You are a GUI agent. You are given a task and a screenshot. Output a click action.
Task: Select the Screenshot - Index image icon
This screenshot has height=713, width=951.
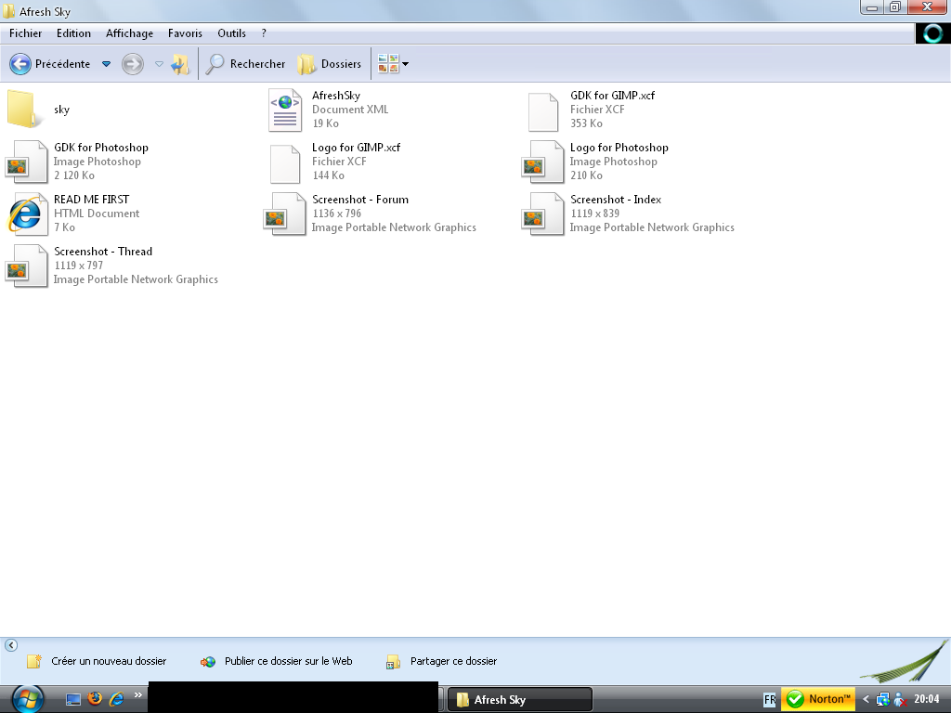point(542,214)
